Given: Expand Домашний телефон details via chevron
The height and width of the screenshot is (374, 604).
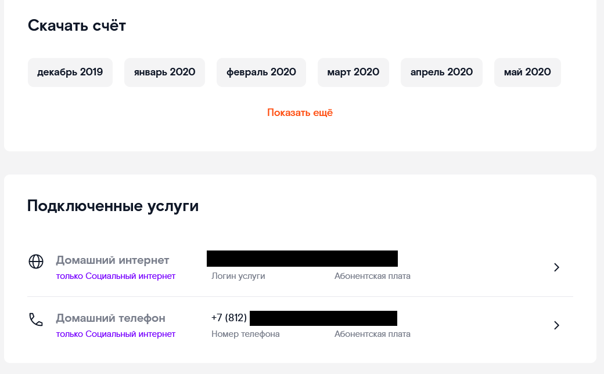Looking at the screenshot, I should tap(556, 325).
